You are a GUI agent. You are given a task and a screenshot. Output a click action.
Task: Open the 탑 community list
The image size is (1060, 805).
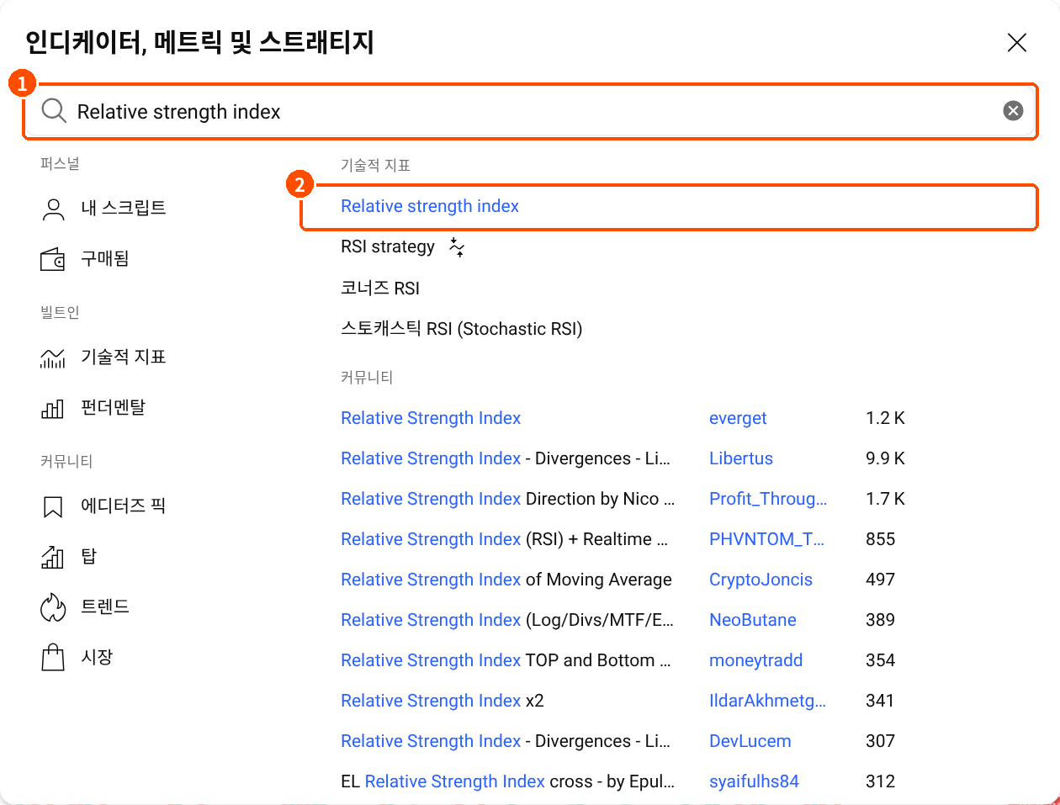point(89,556)
